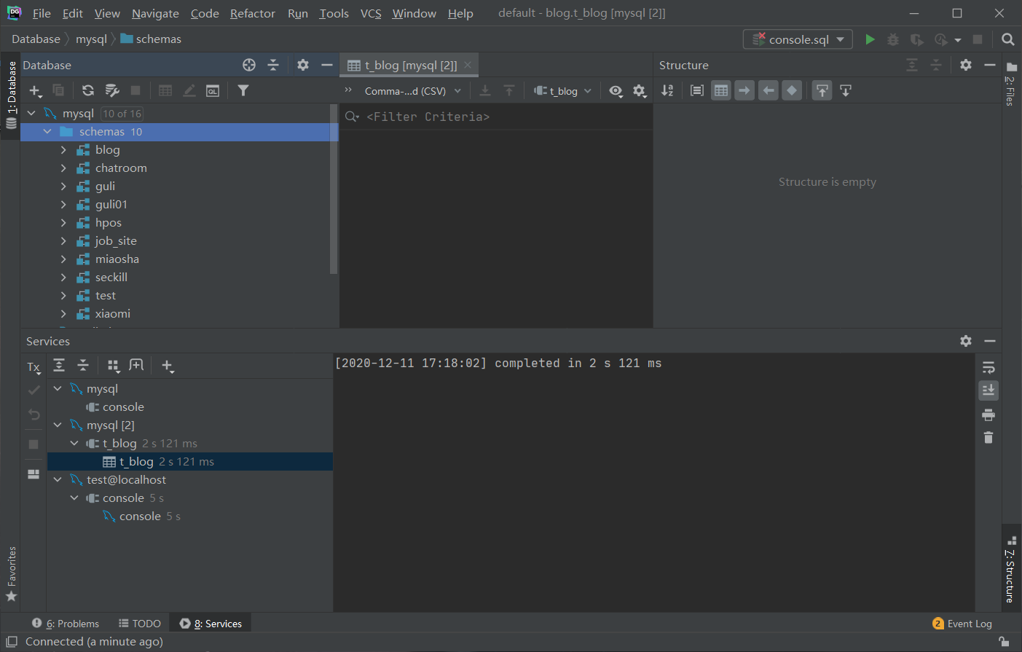
Task: Click the data view settings gear
Action: [x=639, y=91]
